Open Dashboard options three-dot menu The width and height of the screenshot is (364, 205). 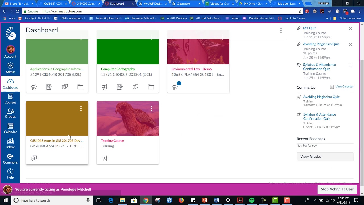coord(281,30)
